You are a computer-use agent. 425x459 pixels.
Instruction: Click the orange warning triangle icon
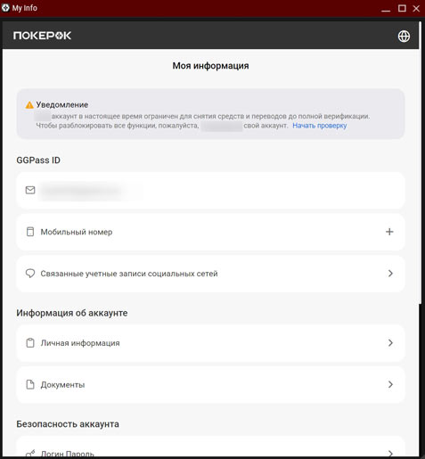click(29, 105)
